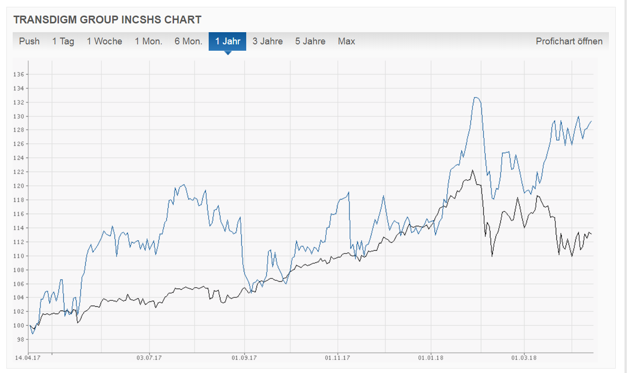627x373 pixels.
Task: Switch to the Push time range tab
Action: [x=29, y=41]
